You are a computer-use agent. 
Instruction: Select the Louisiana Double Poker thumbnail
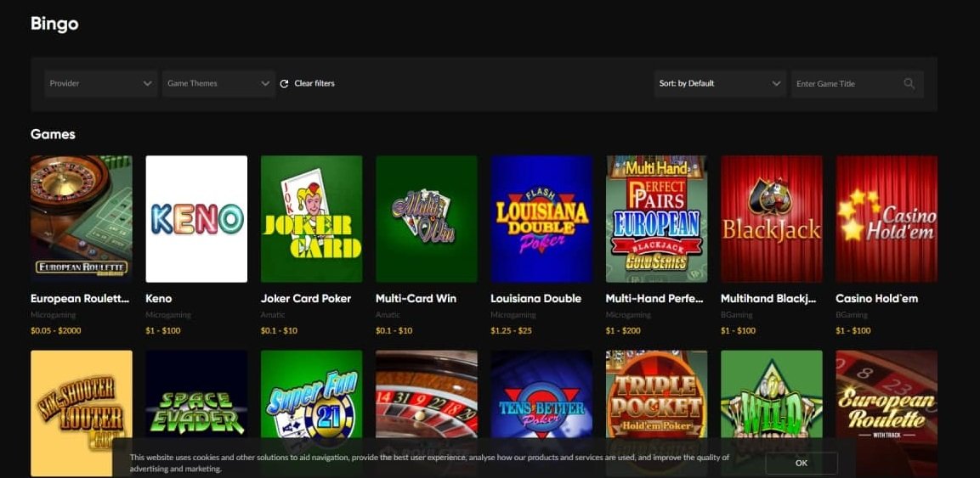tap(541, 219)
